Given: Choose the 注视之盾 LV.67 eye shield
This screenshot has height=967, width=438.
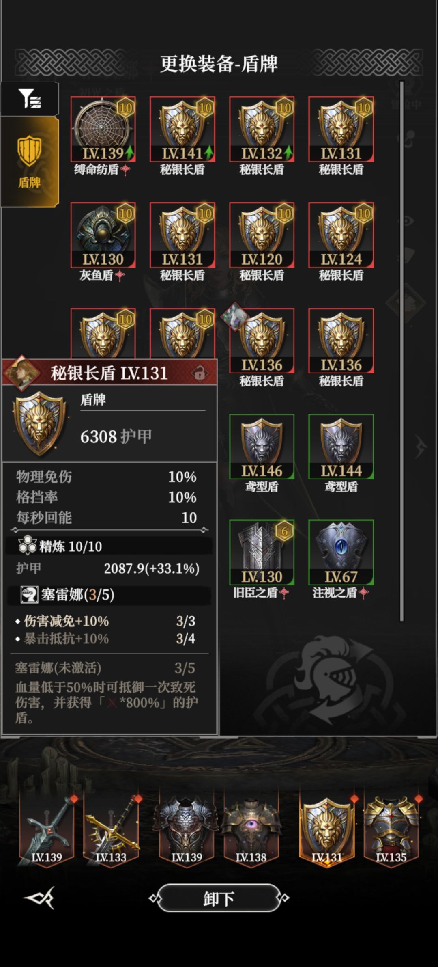Looking at the screenshot, I should click(341, 553).
